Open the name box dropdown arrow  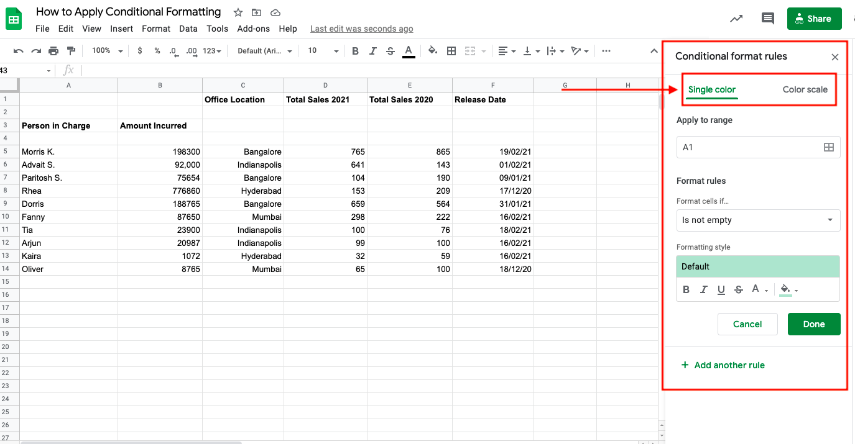(49, 71)
